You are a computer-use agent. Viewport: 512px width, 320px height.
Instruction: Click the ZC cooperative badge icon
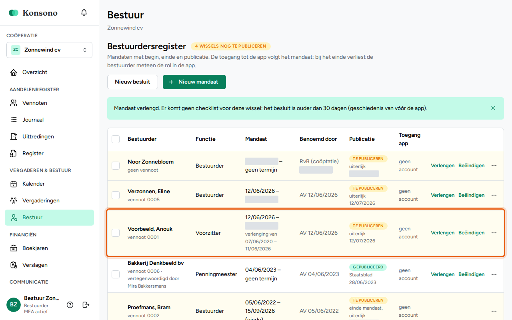point(16,50)
